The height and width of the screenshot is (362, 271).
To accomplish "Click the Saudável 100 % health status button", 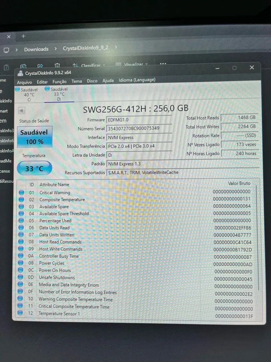I will [34, 137].
